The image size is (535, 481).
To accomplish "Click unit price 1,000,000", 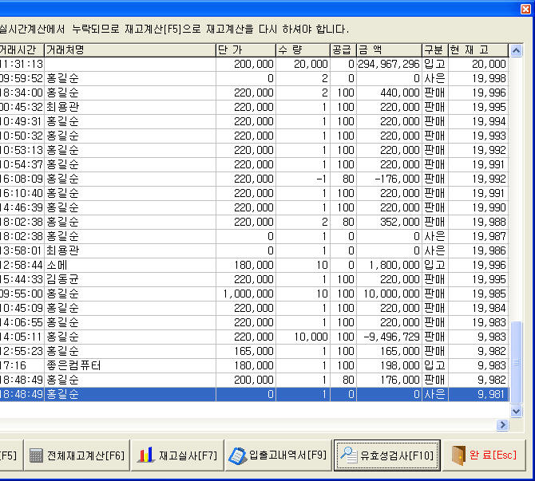I will [x=248, y=294].
